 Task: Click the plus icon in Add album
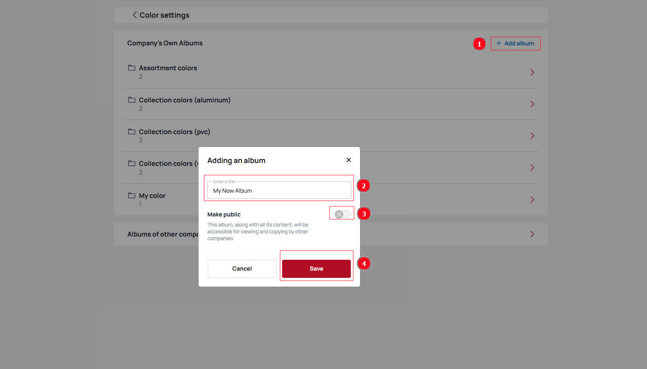tap(499, 43)
